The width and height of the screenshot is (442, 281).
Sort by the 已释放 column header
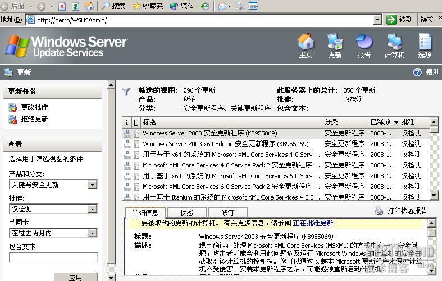click(x=384, y=122)
